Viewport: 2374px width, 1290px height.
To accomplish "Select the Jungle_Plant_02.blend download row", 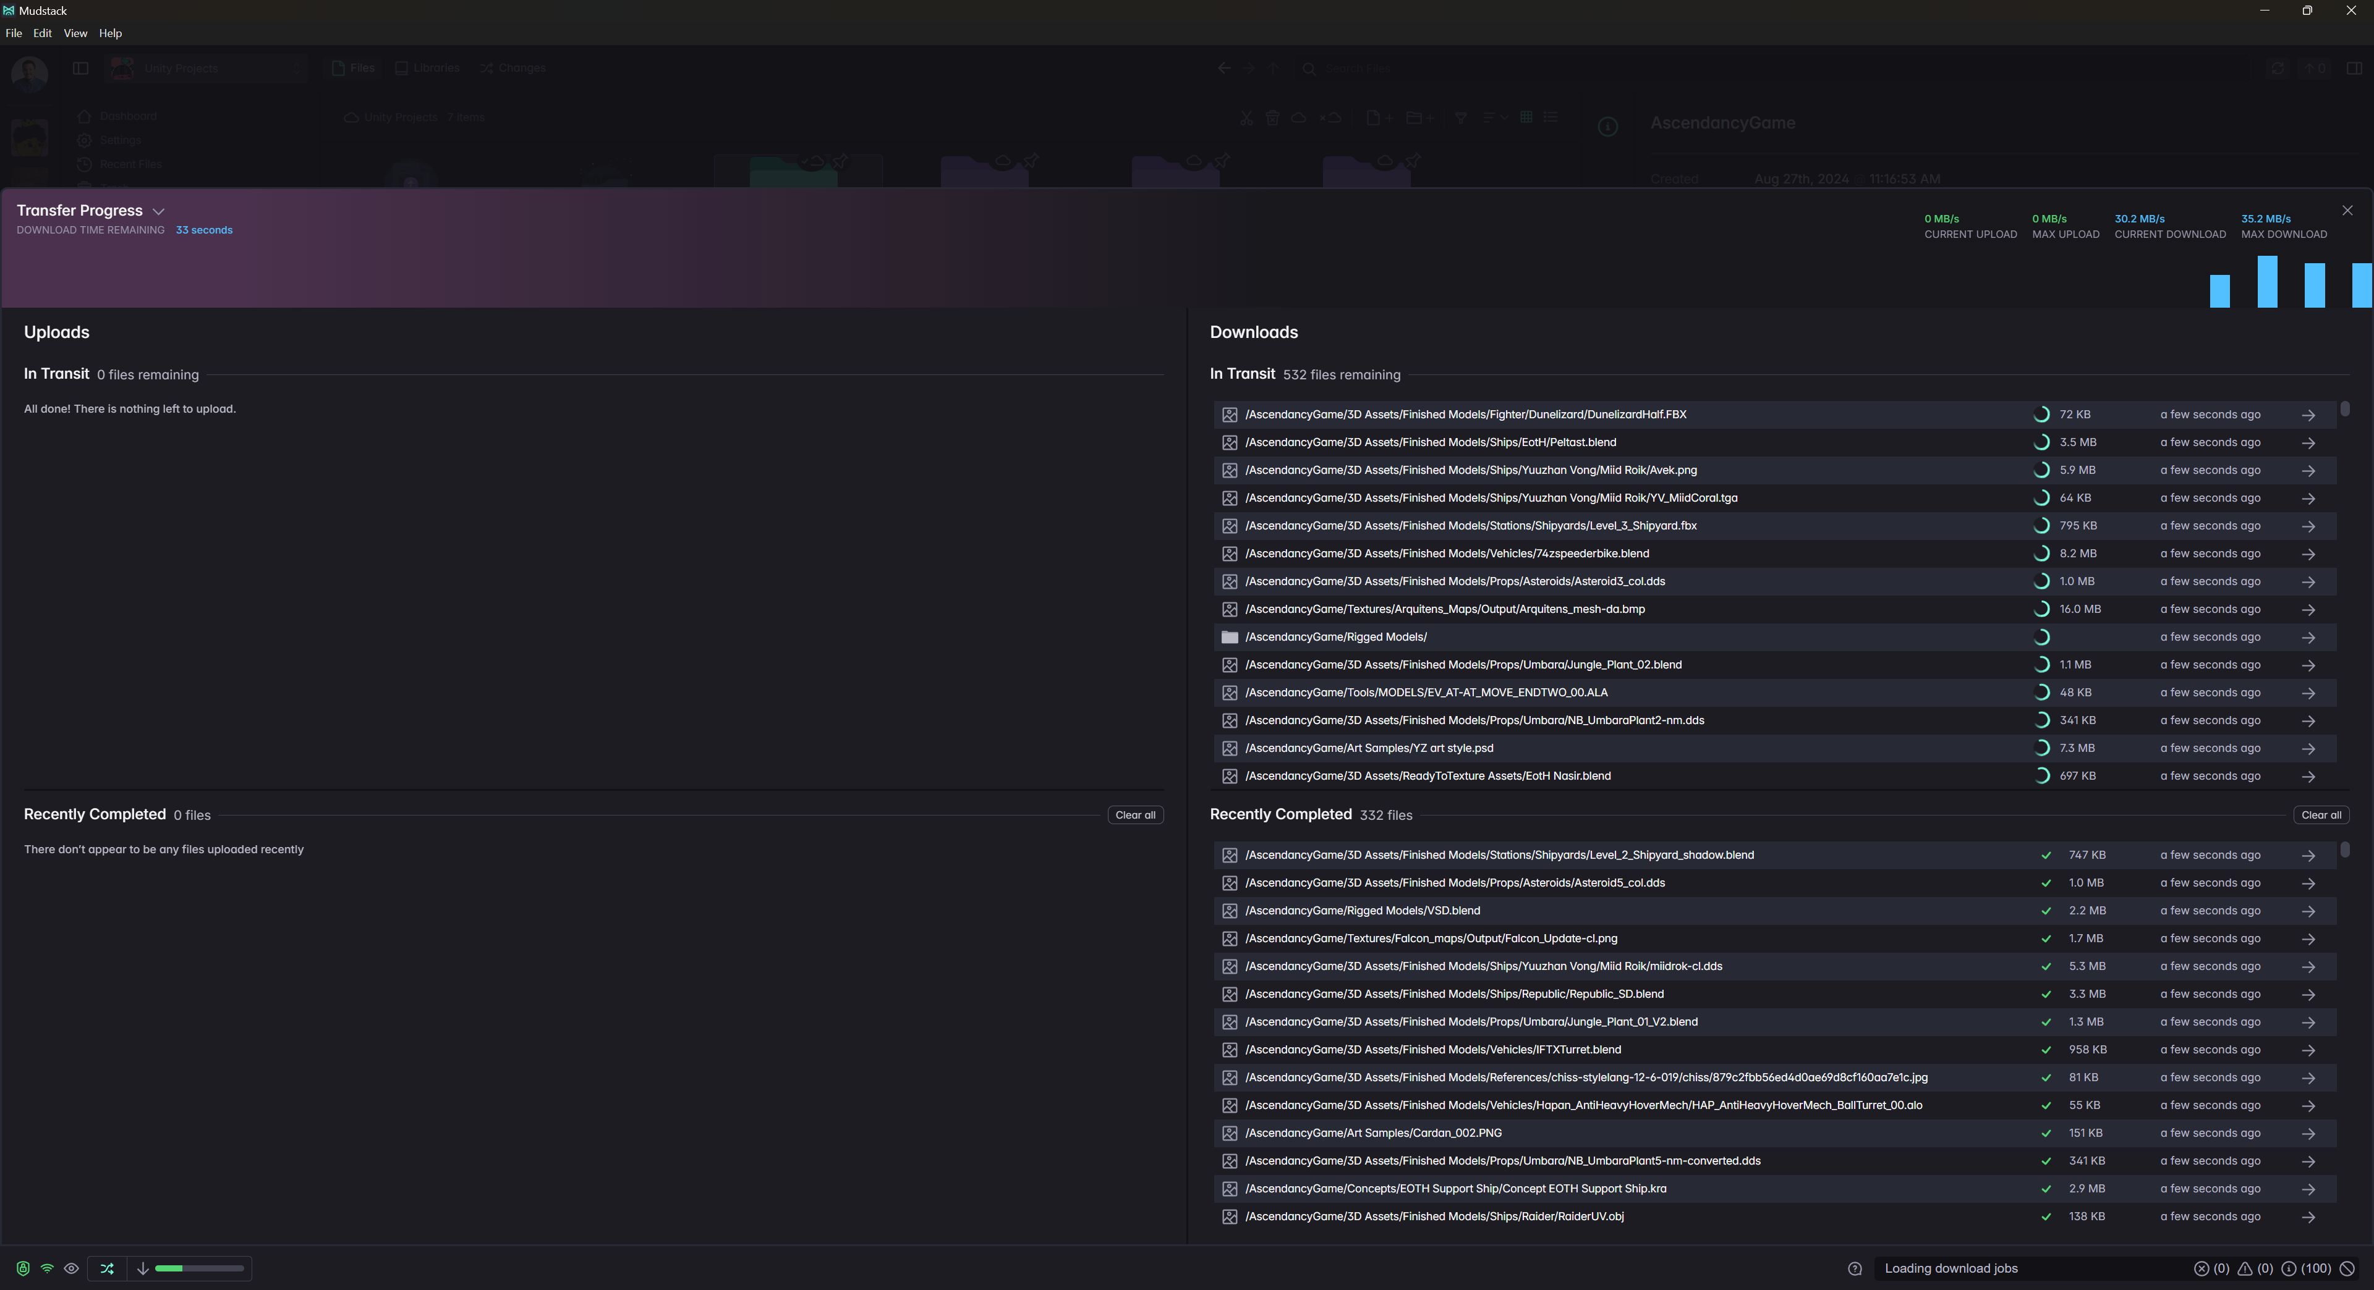I will coord(1774,665).
